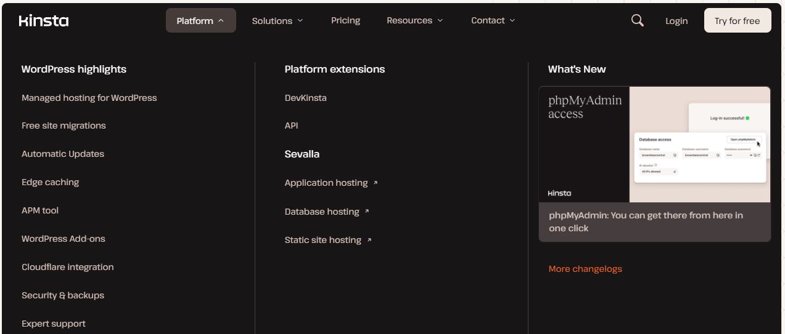Open Static site hosting external link
This screenshot has width=785, height=334.
328,240
